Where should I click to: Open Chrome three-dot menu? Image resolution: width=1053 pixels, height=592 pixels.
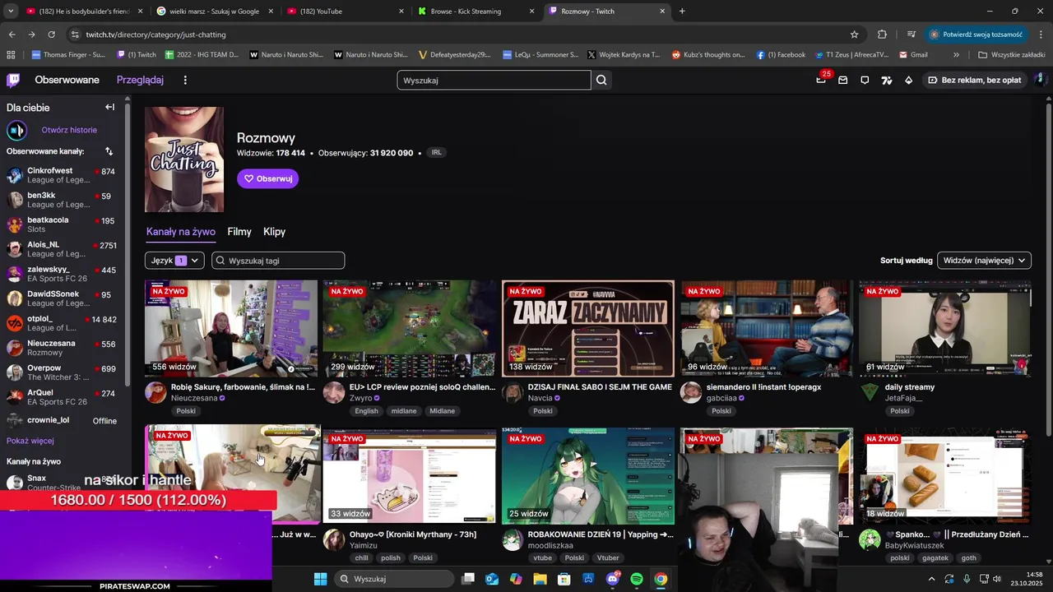[x=1041, y=35]
